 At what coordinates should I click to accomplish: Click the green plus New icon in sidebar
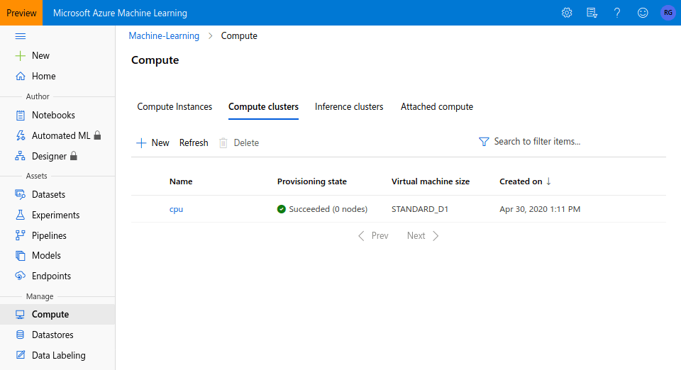[21, 55]
